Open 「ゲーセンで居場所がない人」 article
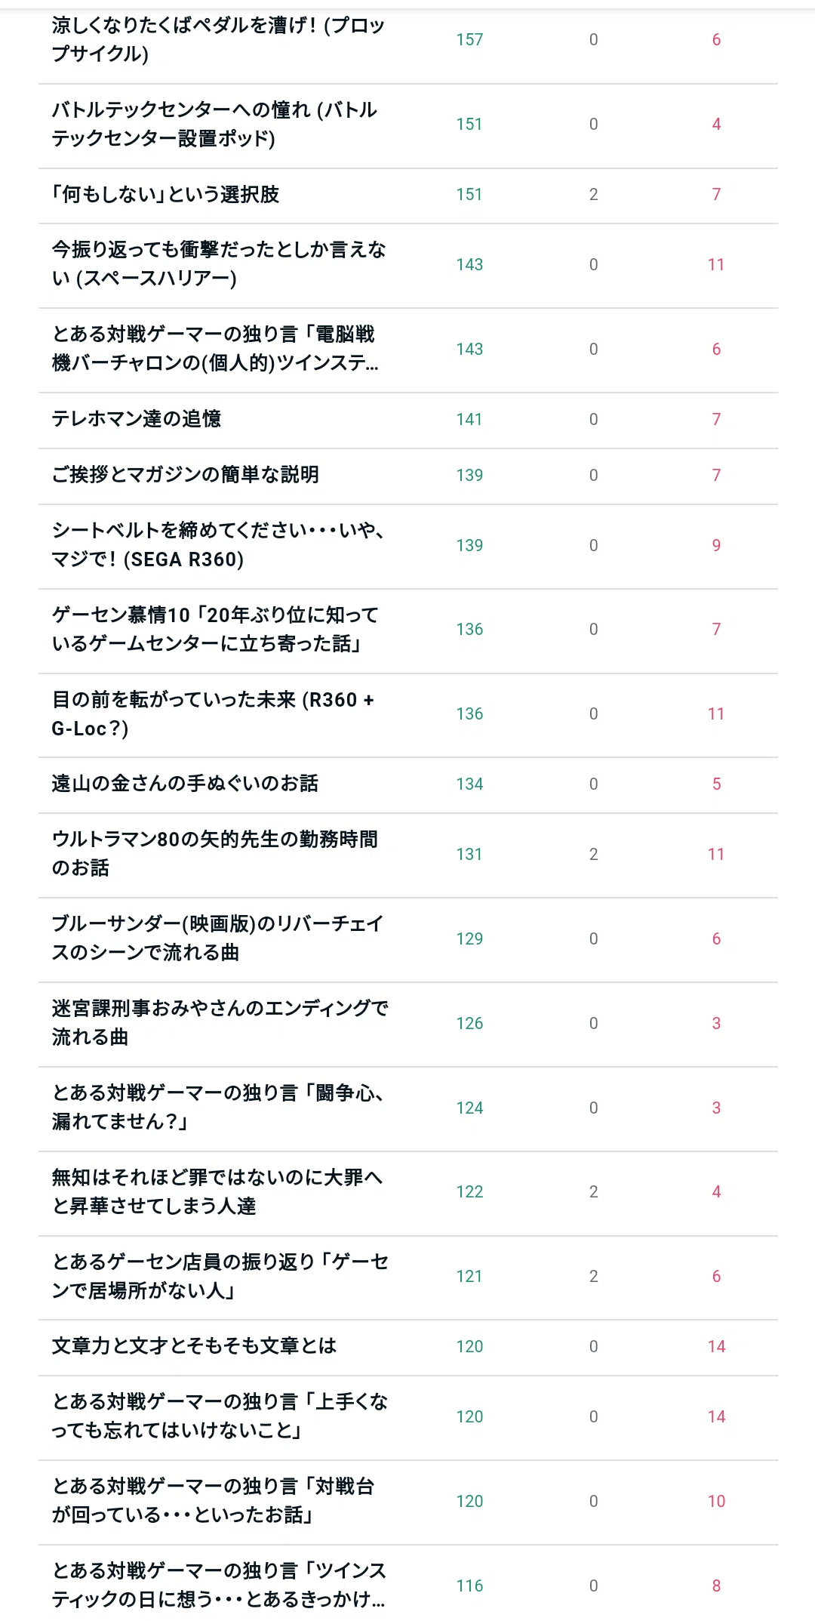Image resolution: width=815 pixels, height=1621 pixels. (220, 1277)
